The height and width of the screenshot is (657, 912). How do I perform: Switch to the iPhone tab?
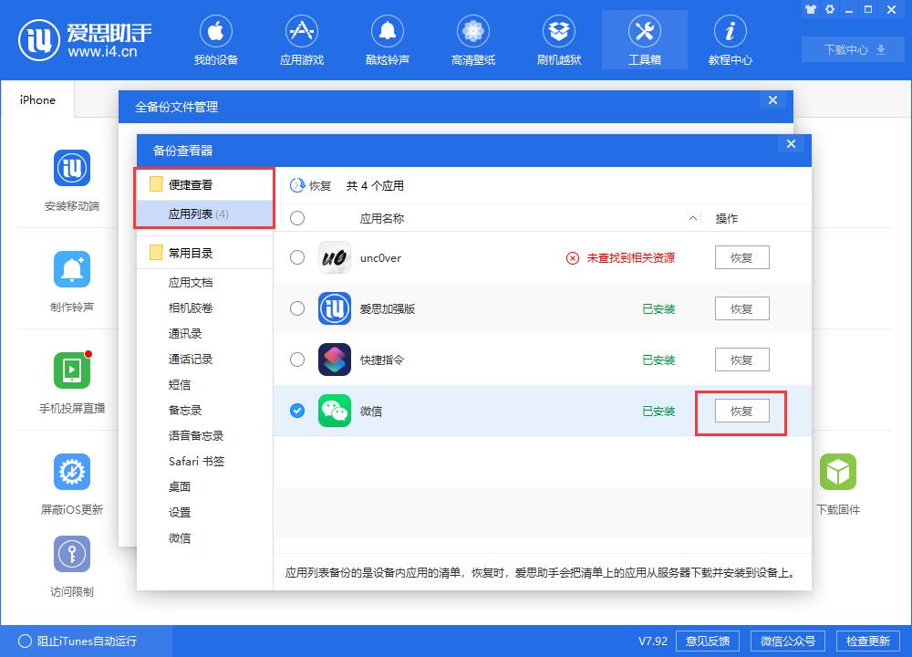coord(37,100)
